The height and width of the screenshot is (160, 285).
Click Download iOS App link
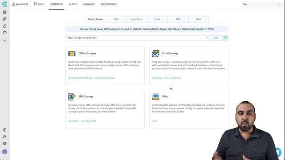[105, 78]
